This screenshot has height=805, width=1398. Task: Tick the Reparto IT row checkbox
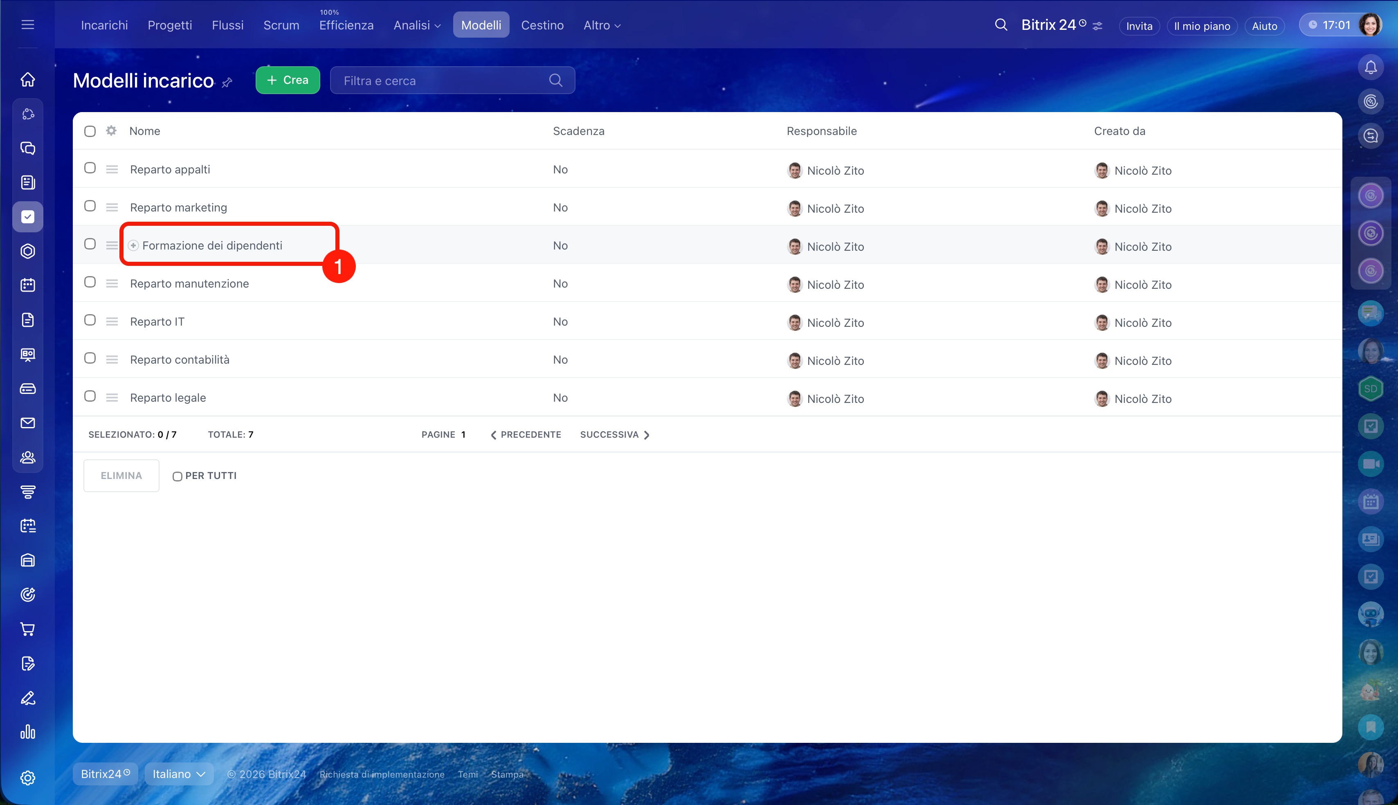(x=90, y=320)
